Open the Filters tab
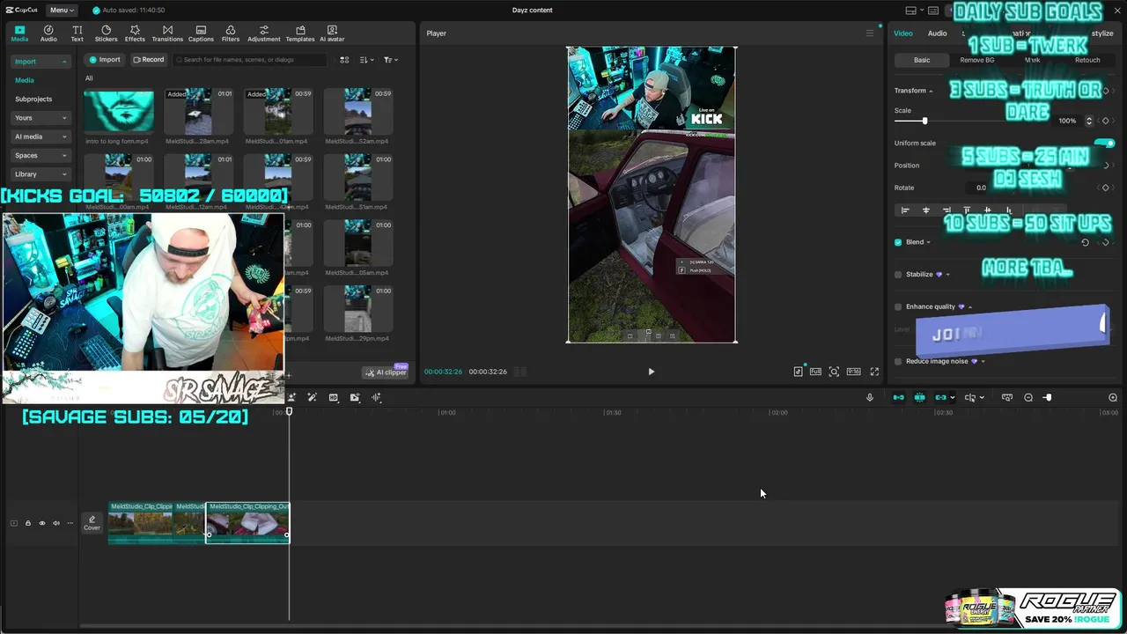The image size is (1127, 634). pos(231,33)
